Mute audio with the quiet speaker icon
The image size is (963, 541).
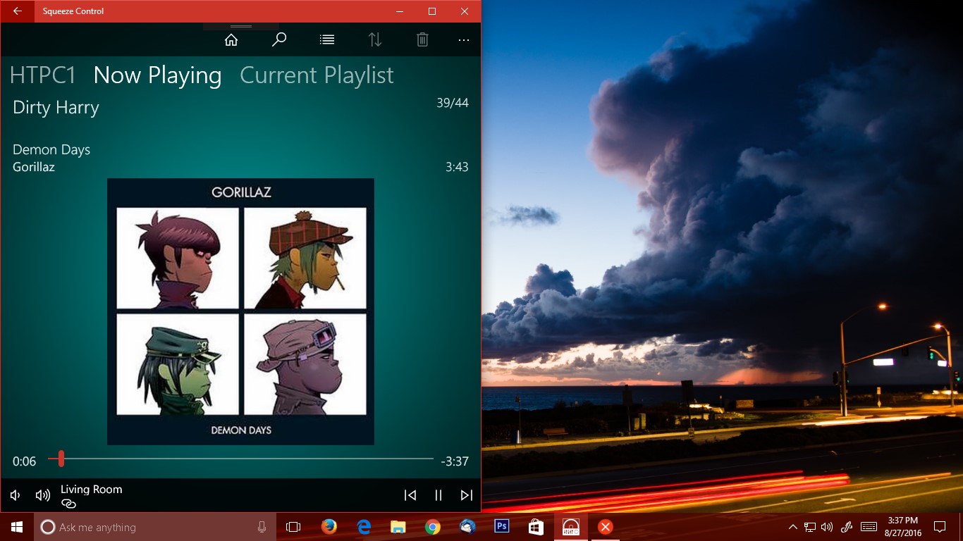click(x=15, y=495)
